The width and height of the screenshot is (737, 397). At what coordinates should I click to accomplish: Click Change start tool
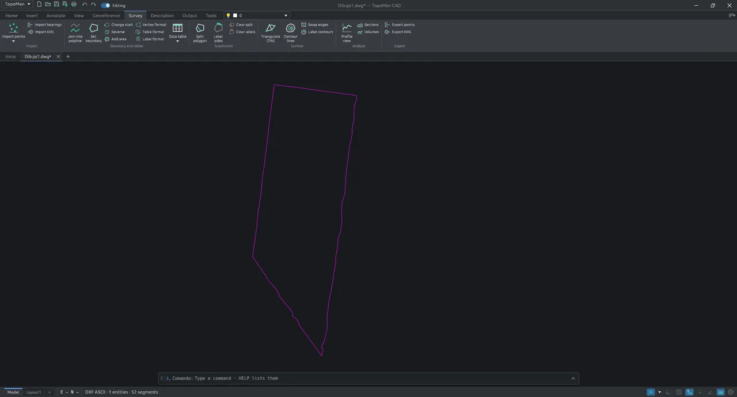pyautogui.click(x=118, y=25)
